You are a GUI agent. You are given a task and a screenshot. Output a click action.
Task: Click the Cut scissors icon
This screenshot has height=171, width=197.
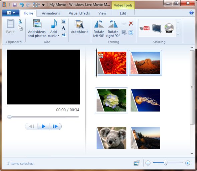(20, 21)
